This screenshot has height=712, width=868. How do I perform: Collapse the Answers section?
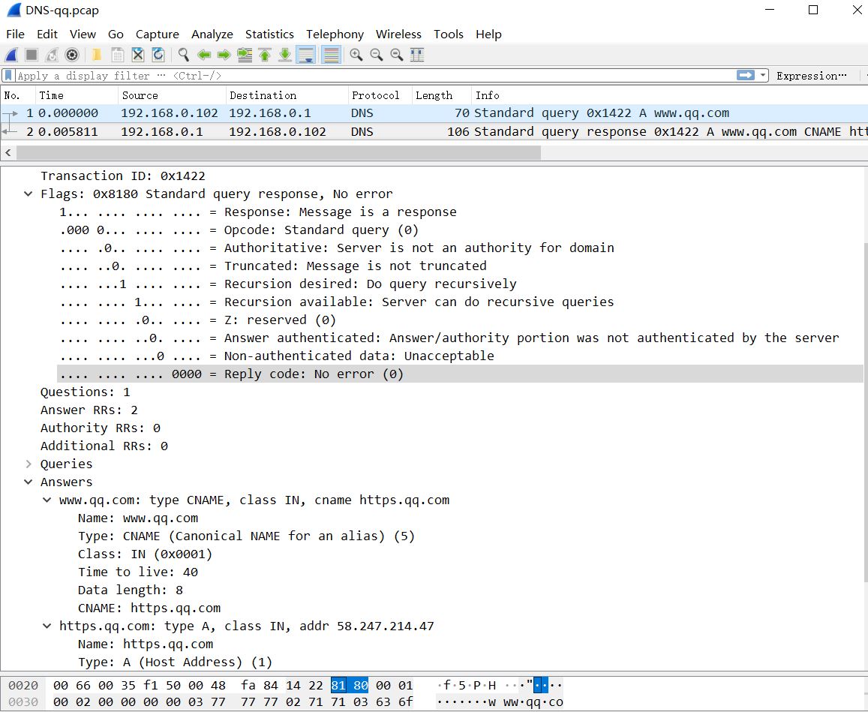(29, 482)
